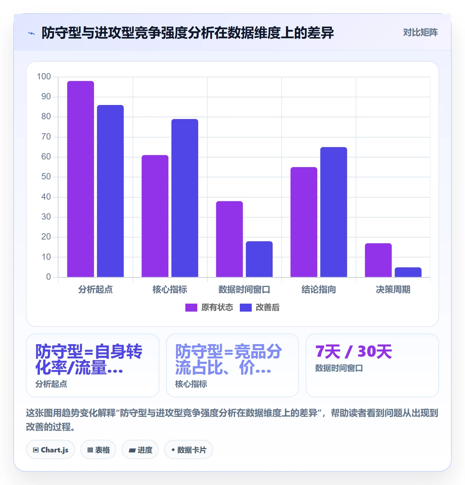Image resolution: width=465 pixels, height=485 pixels.
Task: Click the 决策周期 原有状态 purple bar
Action: tap(378, 260)
